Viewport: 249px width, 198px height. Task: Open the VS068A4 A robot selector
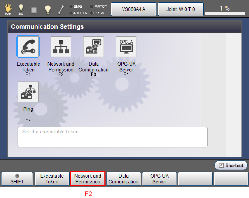tap(134, 9)
